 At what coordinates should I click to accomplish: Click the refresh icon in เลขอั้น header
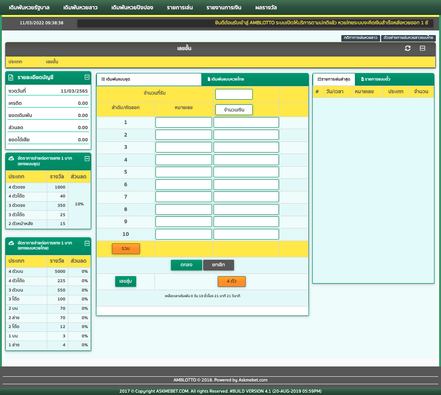click(408, 48)
